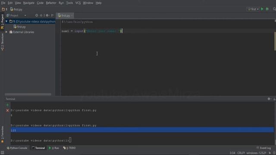Viewport: 276px width, 155px height.
Task: Click the horizontal scrollbar in Project panel
Action: [28, 94]
